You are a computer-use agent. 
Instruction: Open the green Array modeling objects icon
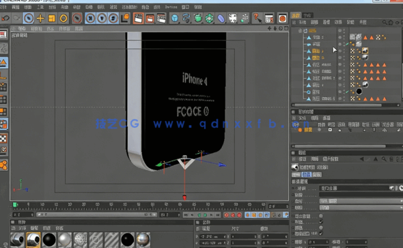(210, 18)
